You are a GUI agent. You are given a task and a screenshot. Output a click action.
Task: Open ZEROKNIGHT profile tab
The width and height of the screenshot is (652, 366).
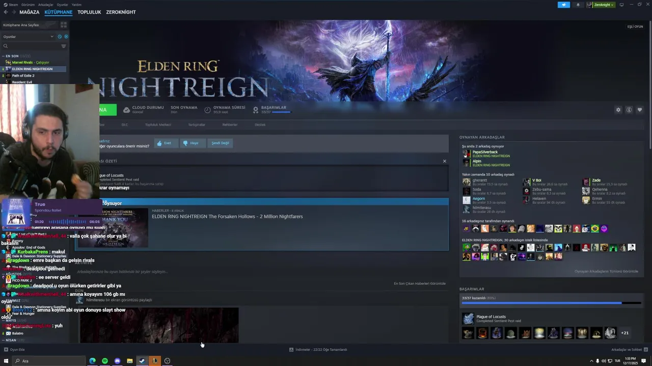121,12
